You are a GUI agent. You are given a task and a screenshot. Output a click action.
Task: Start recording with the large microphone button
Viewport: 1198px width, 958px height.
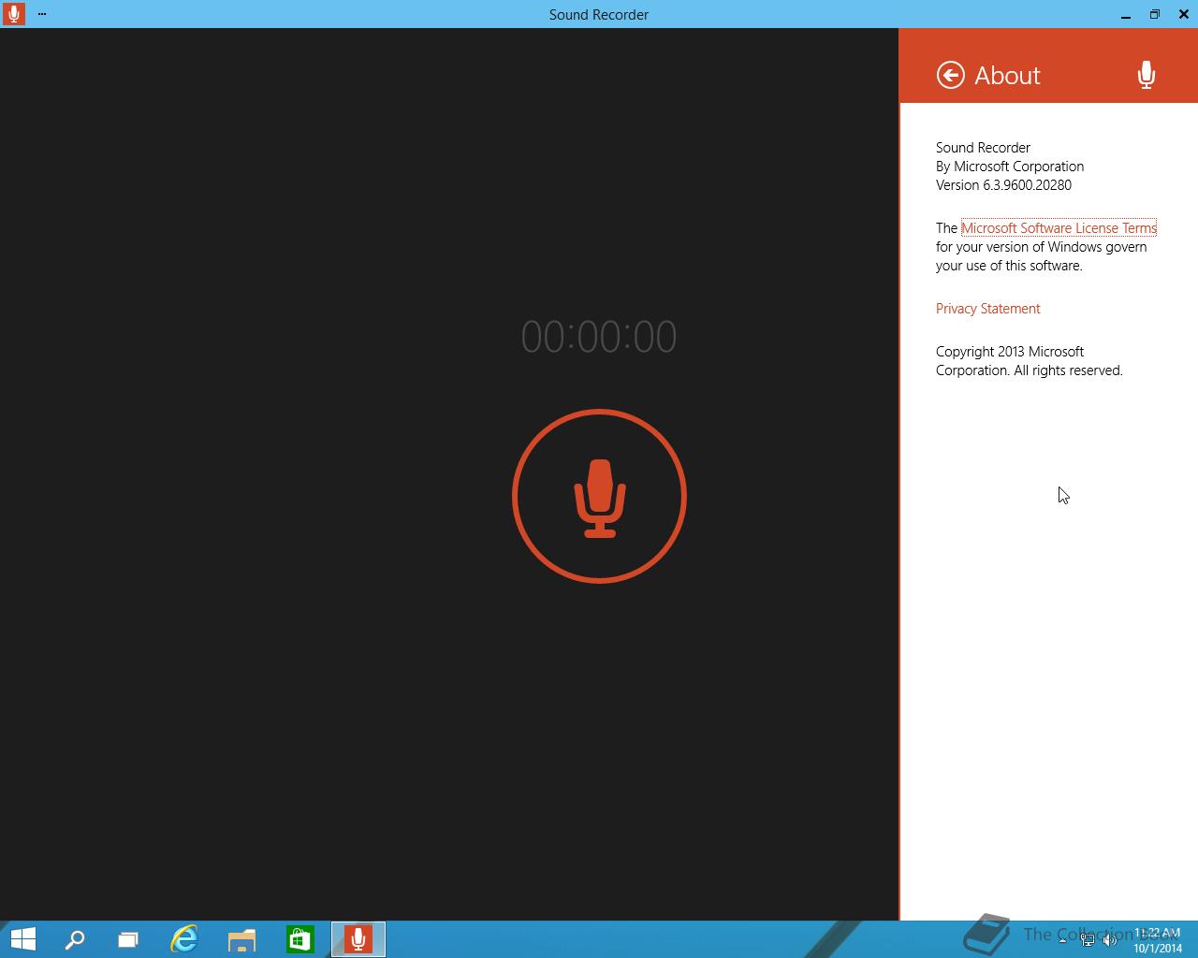pos(599,496)
